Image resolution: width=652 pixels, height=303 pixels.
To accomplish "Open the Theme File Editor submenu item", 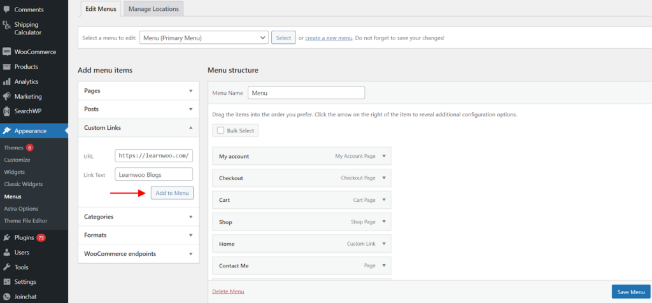I will tap(25, 221).
